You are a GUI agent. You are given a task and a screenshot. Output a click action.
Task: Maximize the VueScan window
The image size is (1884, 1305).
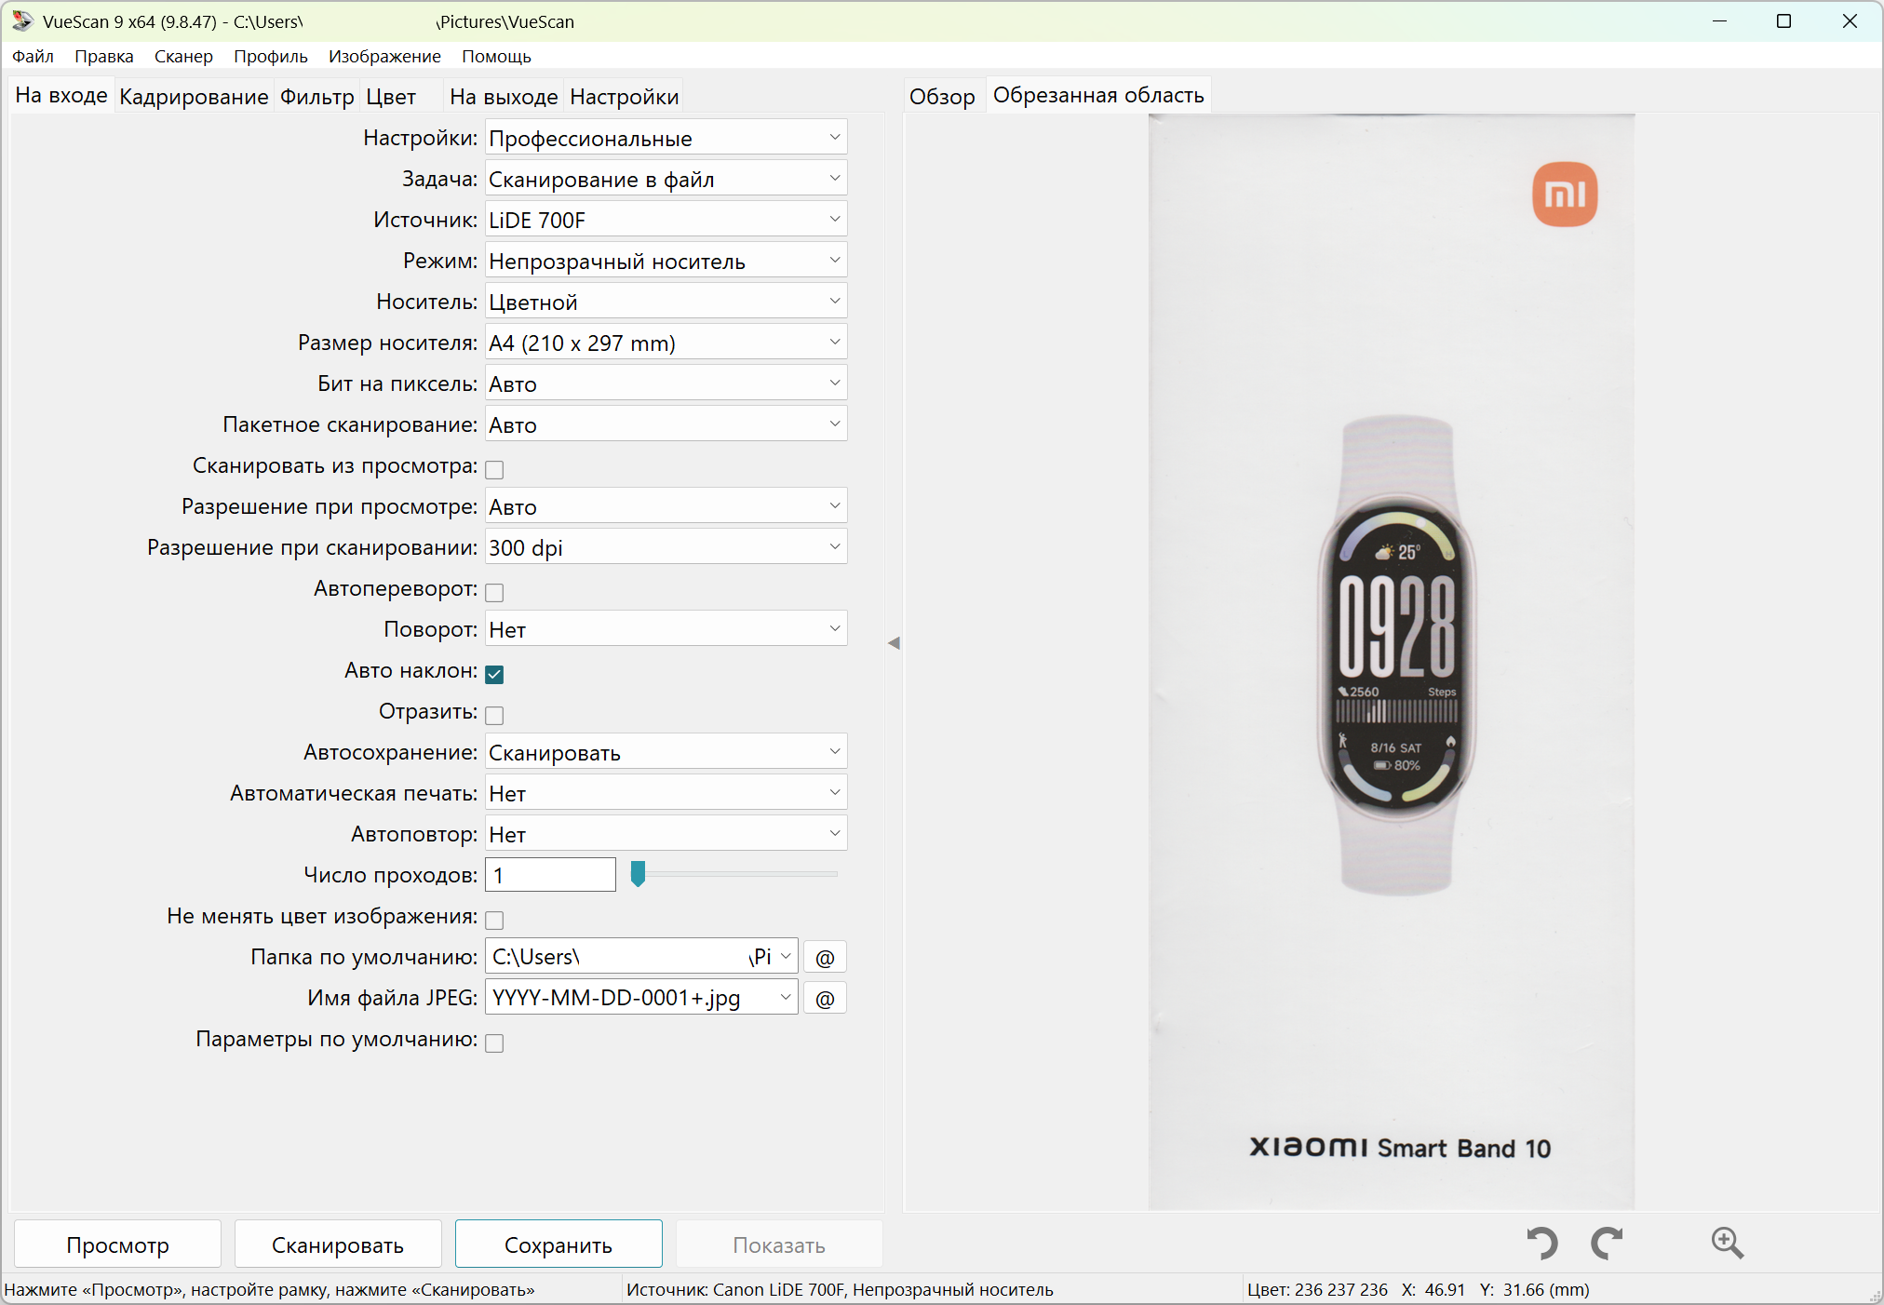1784,21
